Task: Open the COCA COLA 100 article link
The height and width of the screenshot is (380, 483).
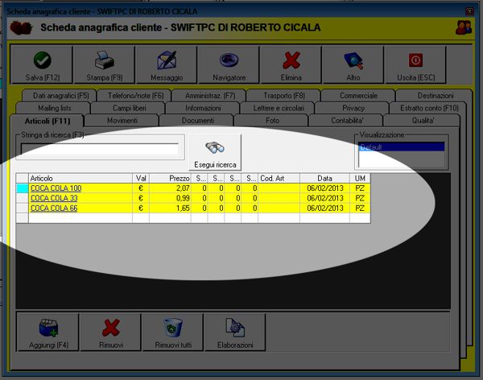Action: click(x=56, y=188)
